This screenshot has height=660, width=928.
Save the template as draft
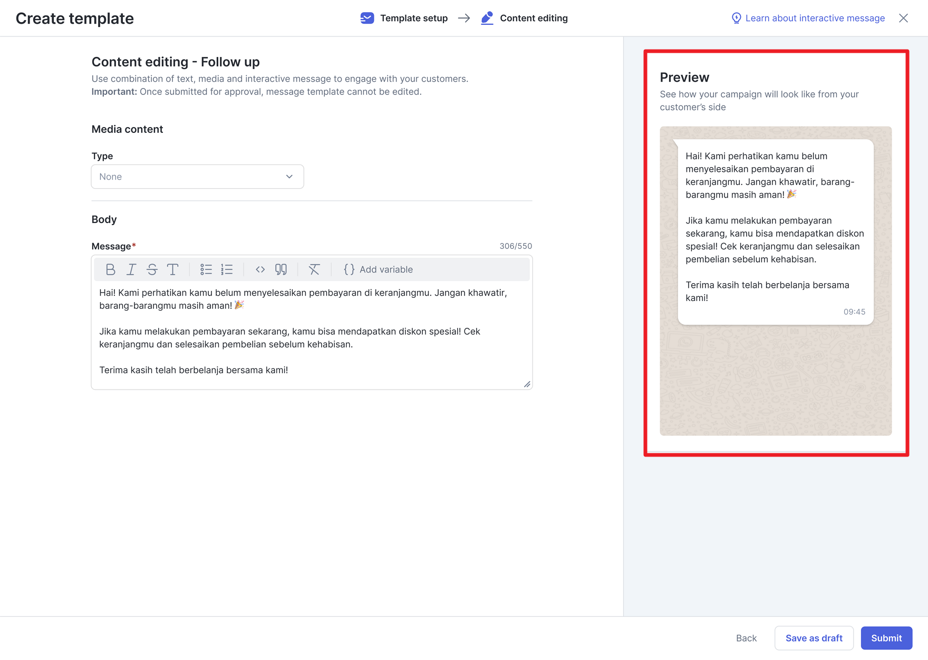814,638
